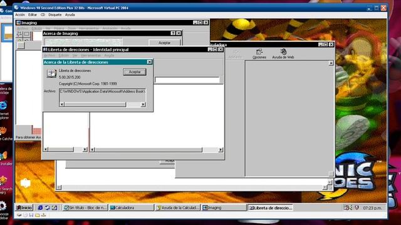Open the Virtual PC Ayuda menu
The height and width of the screenshot is (225, 401).
(x=70, y=15)
